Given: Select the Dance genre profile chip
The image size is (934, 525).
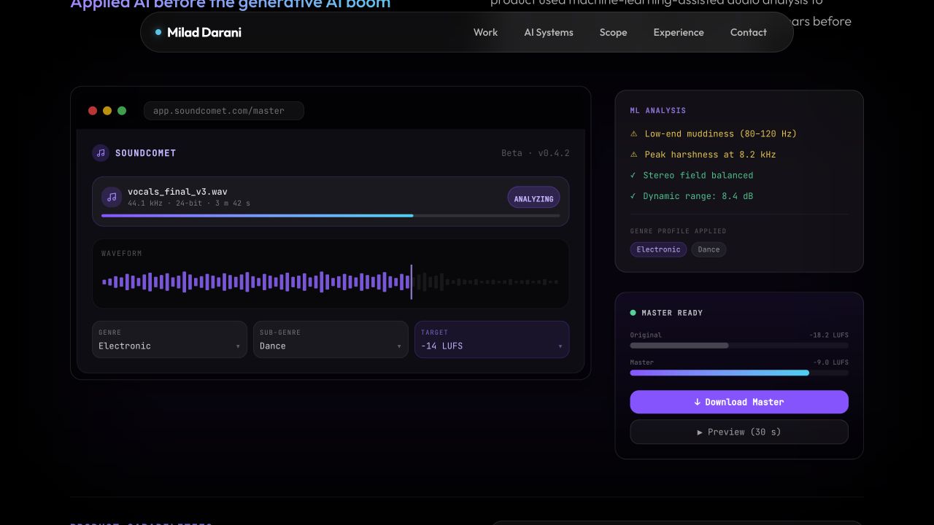Looking at the screenshot, I should [709, 249].
